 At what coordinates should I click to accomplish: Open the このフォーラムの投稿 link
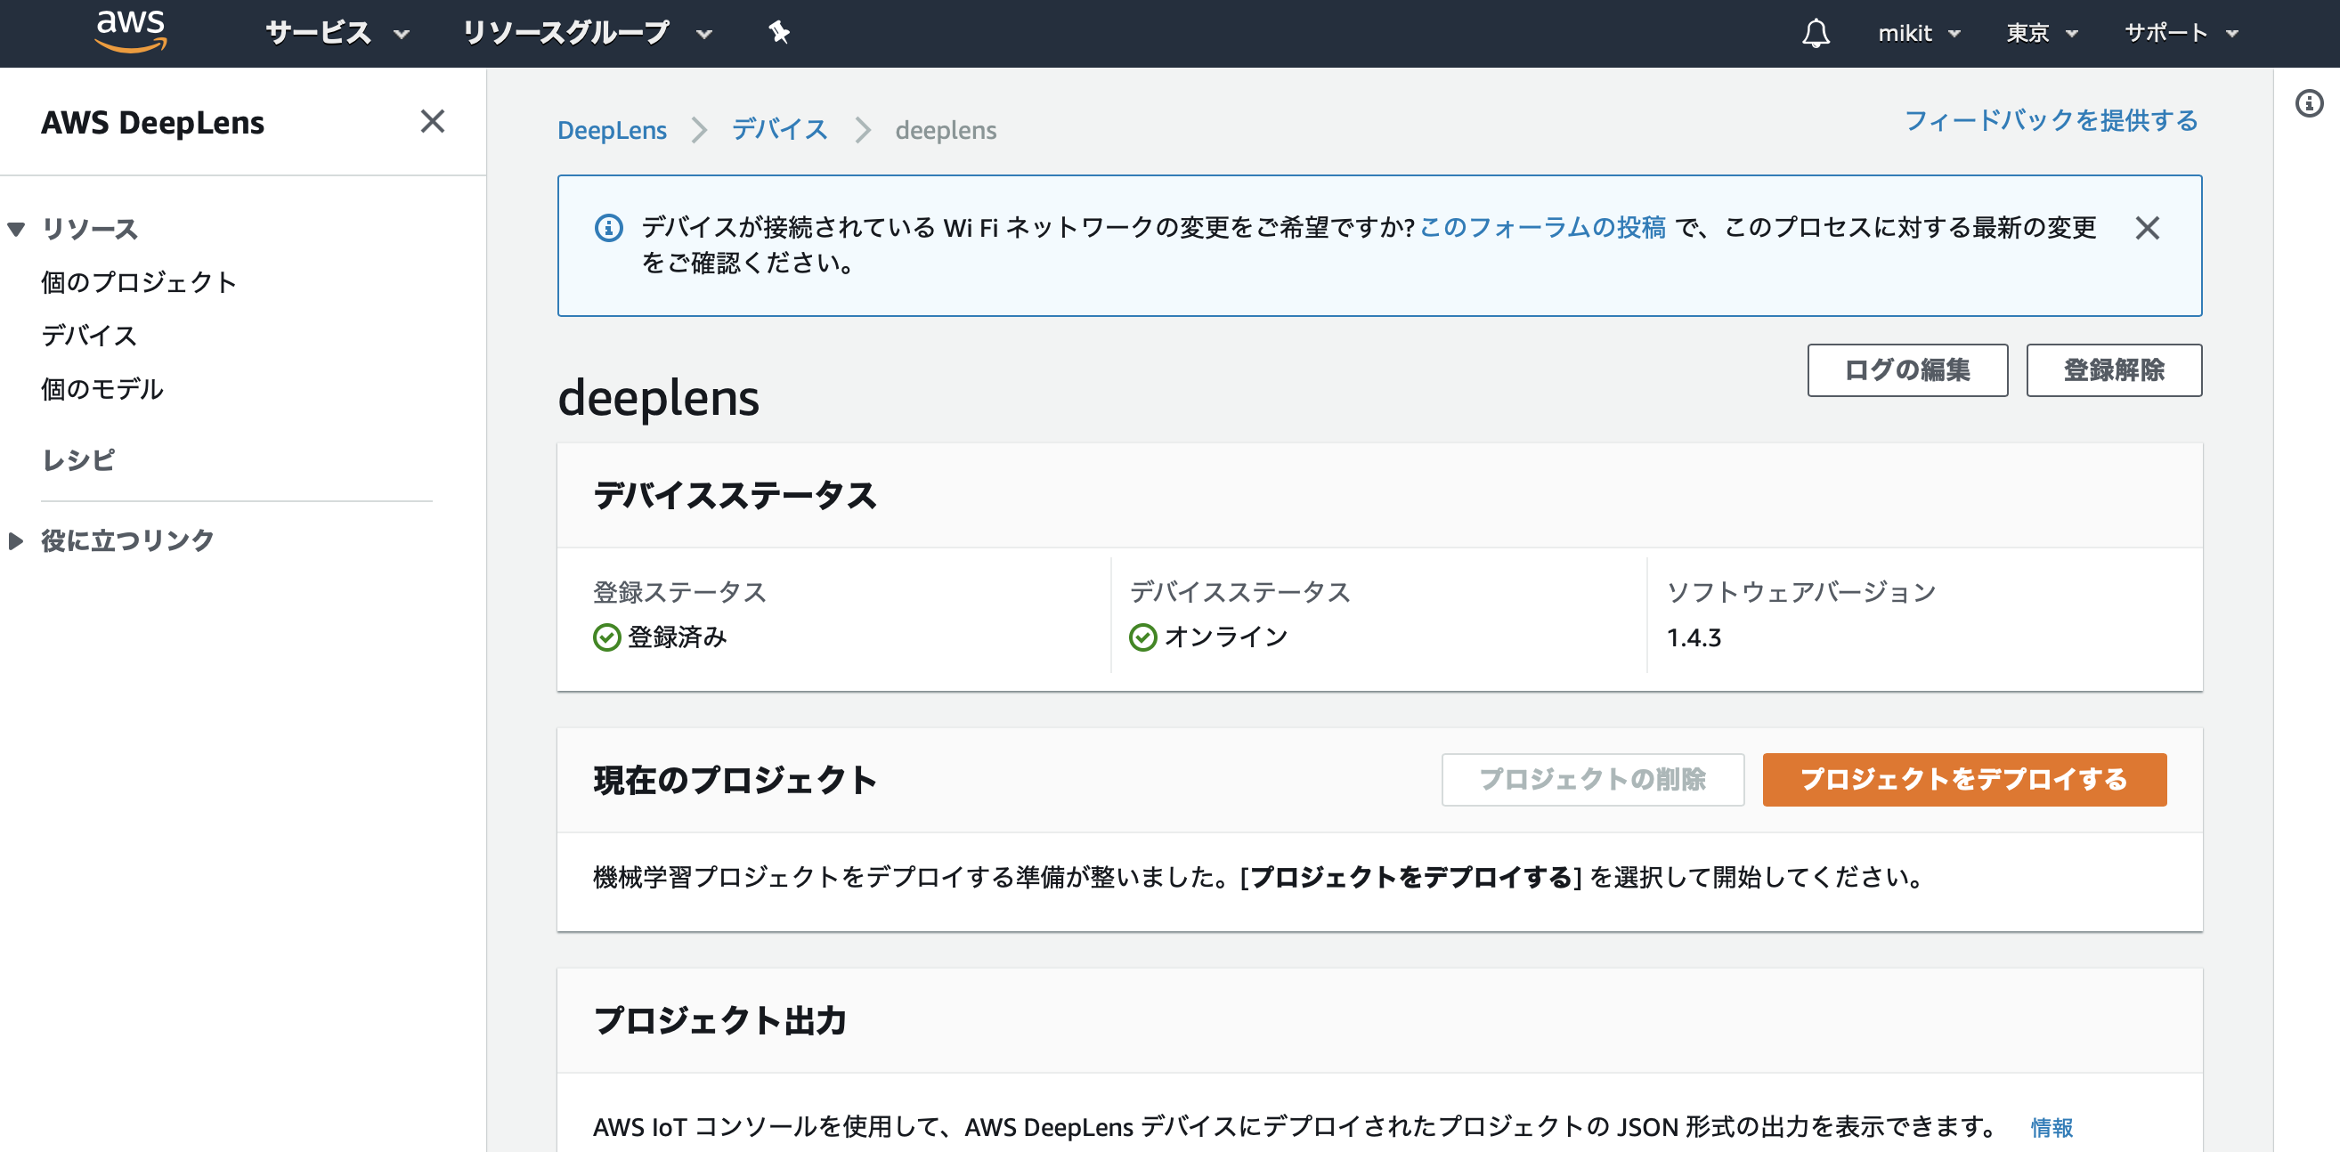[1542, 227]
